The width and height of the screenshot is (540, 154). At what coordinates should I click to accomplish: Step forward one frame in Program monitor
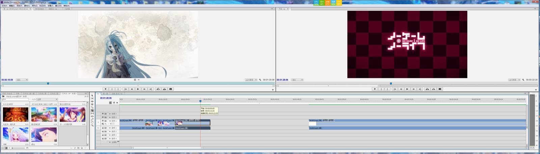pos(413,89)
